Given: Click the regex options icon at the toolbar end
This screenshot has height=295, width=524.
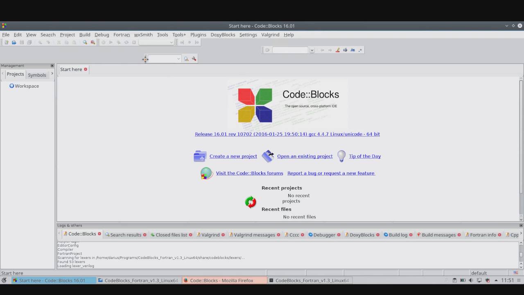Looking at the screenshot, I should coord(360,50).
